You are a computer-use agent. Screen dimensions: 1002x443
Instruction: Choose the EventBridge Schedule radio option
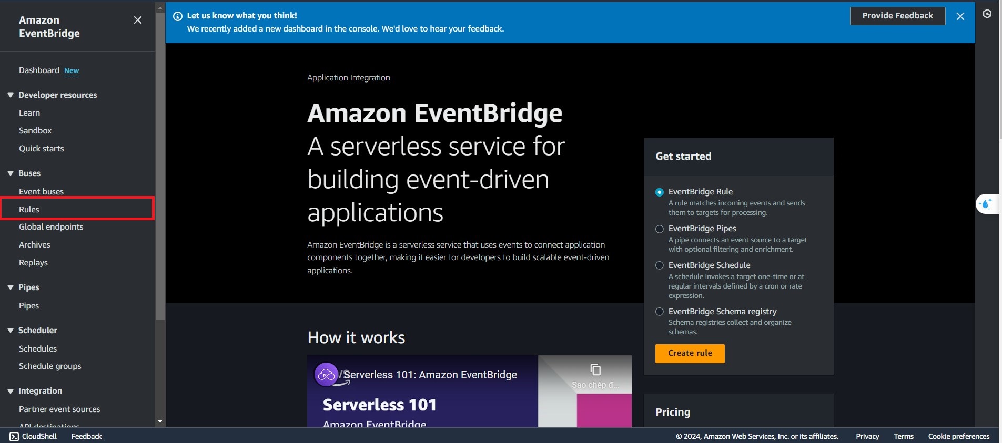tap(659, 265)
